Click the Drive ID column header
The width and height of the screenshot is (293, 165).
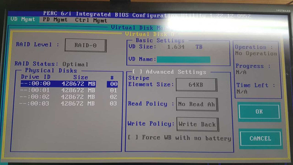tap(36, 77)
